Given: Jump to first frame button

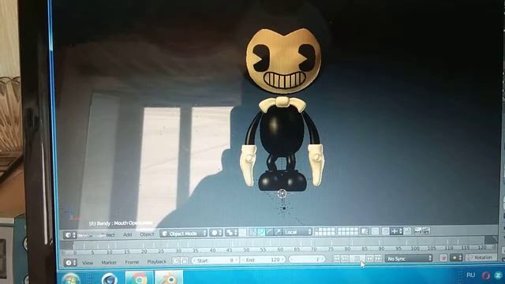Looking at the screenshot, I should [336, 259].
